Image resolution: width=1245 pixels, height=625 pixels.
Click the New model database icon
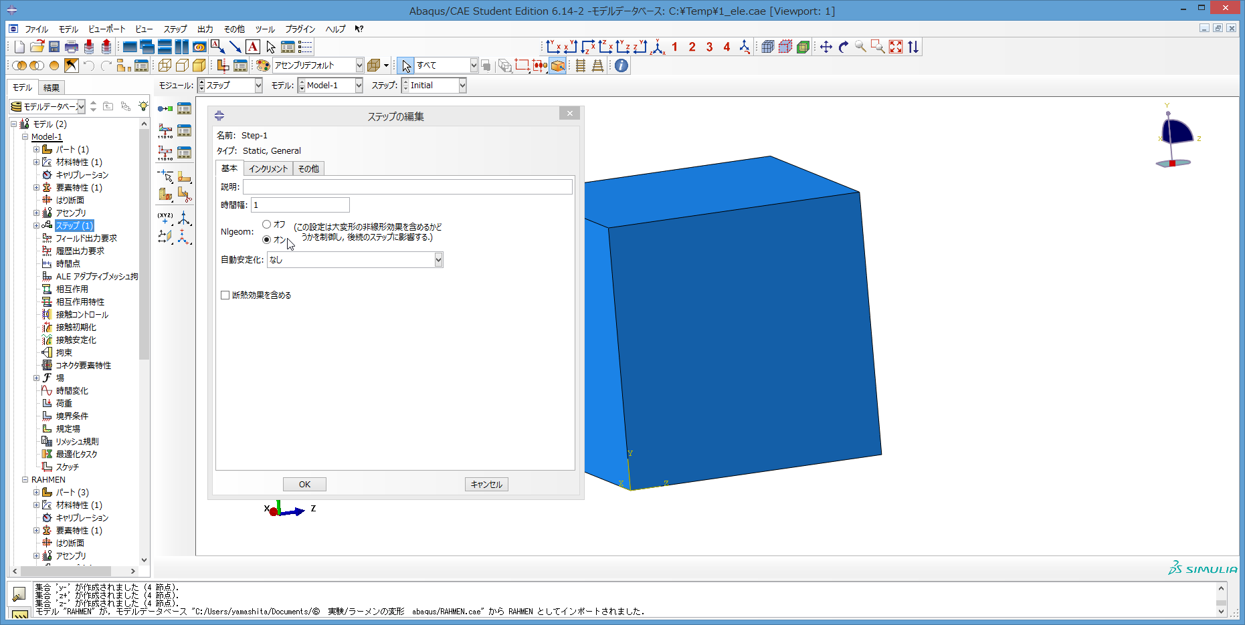pos(19,47)
